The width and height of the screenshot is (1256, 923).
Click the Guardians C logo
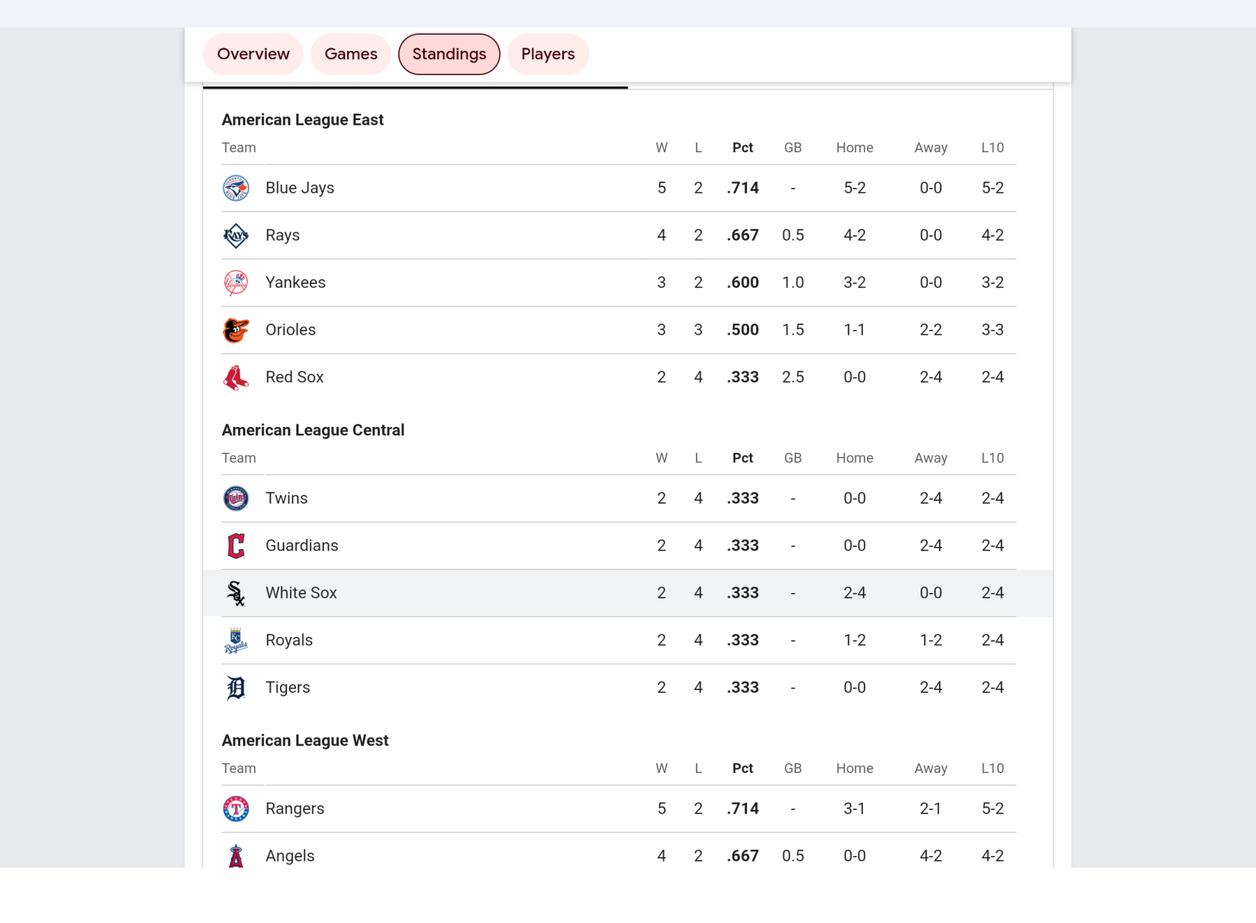click(236, 546)
